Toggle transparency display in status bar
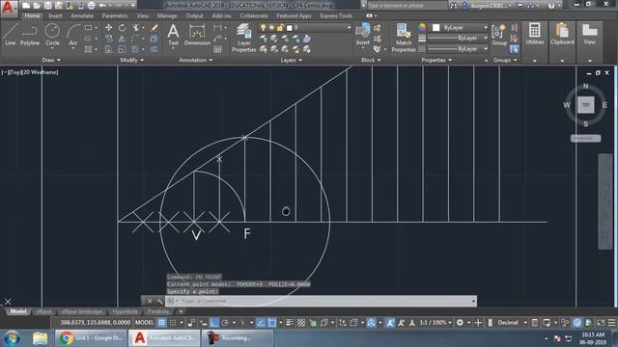The width and height of the screenshot is (618, 347). coord(301,323)
